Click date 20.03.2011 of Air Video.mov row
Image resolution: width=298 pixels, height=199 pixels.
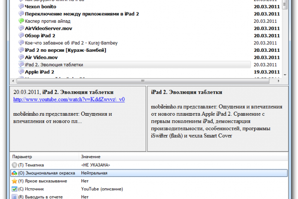pos(267,58)
